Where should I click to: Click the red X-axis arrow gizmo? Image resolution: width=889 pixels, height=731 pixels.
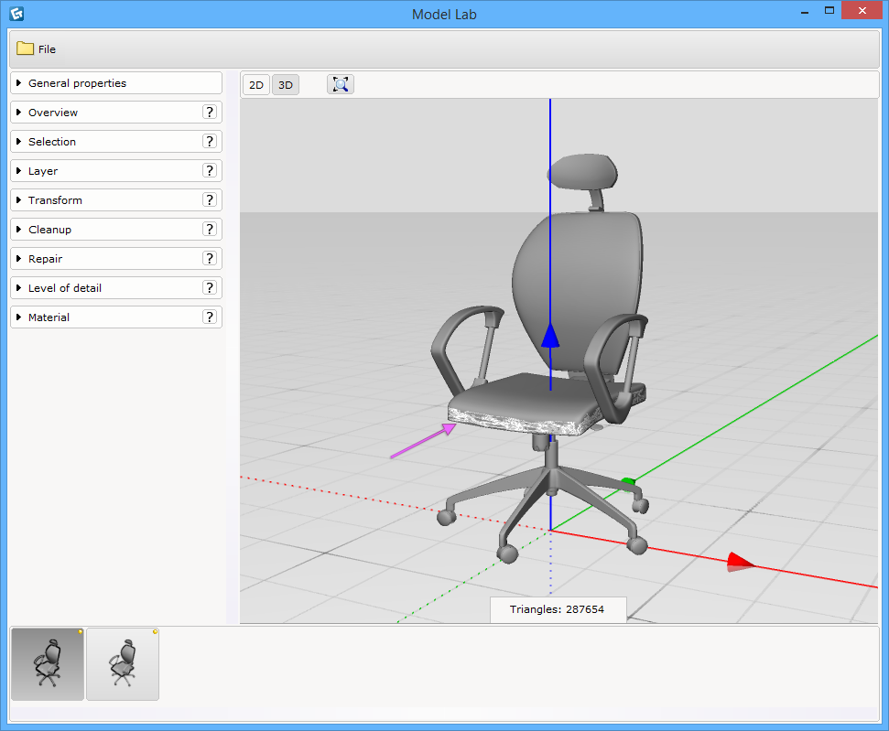tap(740, 562)
